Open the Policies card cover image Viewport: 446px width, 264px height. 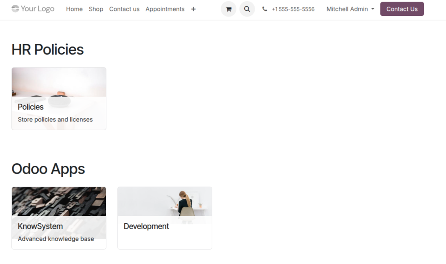(x=59, y=82)
